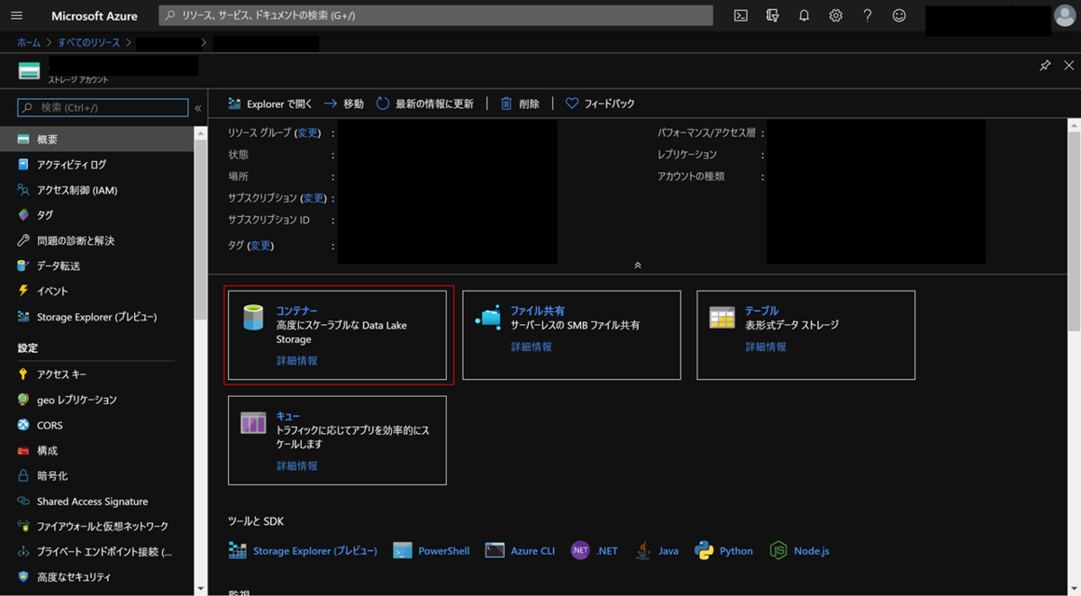Click the PowerShell SDK icon
The width and height of the screenshot is (1081, 596).
point(403,550)
